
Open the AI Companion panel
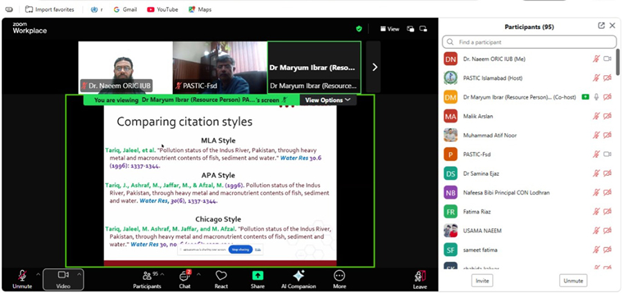(x=299, y=276)
